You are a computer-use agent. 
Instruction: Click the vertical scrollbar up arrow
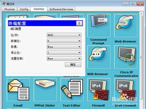(x=141, y=14)
